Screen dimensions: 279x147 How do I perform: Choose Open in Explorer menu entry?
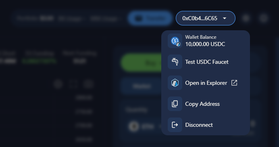click(x=206, y=83)
